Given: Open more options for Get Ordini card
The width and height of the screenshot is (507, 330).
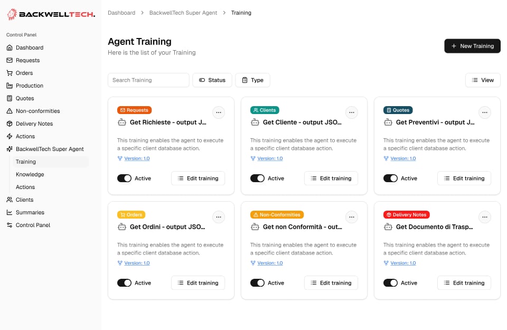Looking at the screenshot, I should point(219,217).
